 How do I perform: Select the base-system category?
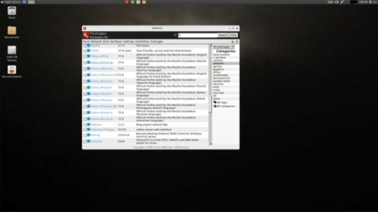[221, 54]
